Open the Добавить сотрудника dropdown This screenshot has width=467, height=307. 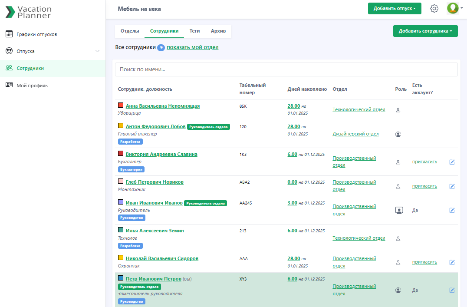(425, 31)
